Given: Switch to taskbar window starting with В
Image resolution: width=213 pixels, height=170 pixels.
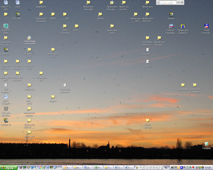Looking at the screenshot, I should coord(67,168).
